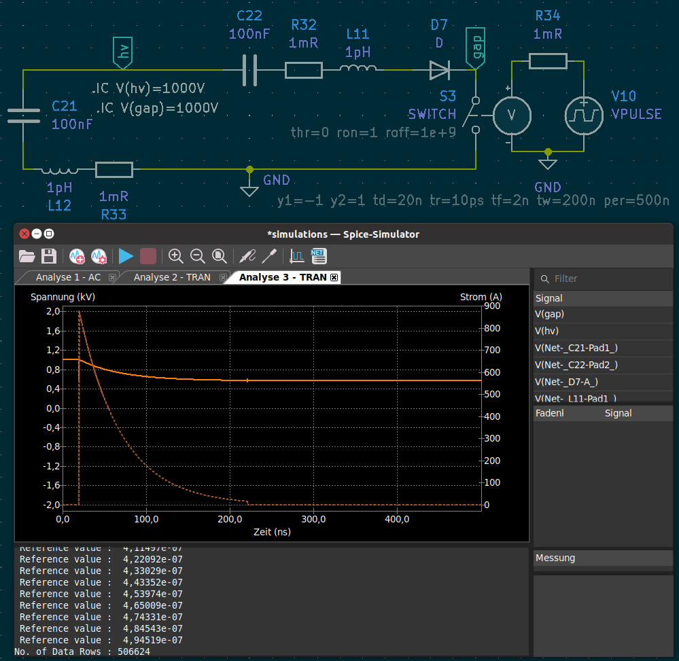Select the tune component value tool
This screenshot has width=679, height=661.
coord(270,256)
